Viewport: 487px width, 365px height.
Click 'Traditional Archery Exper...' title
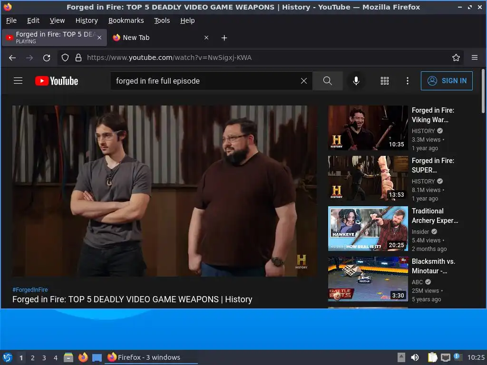[435, 216]
